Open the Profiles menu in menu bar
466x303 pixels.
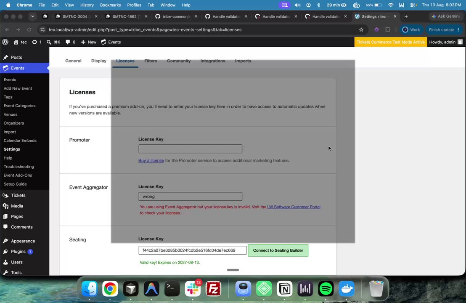[x=134, y=5]
